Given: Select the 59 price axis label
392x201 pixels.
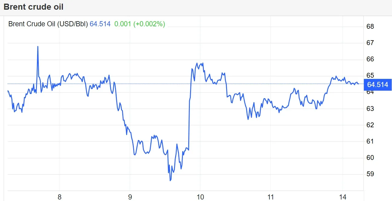Looking at the screenshot, I should tap(370, 174).
